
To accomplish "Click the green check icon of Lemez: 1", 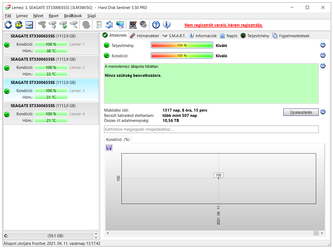I will click(7, 45).
